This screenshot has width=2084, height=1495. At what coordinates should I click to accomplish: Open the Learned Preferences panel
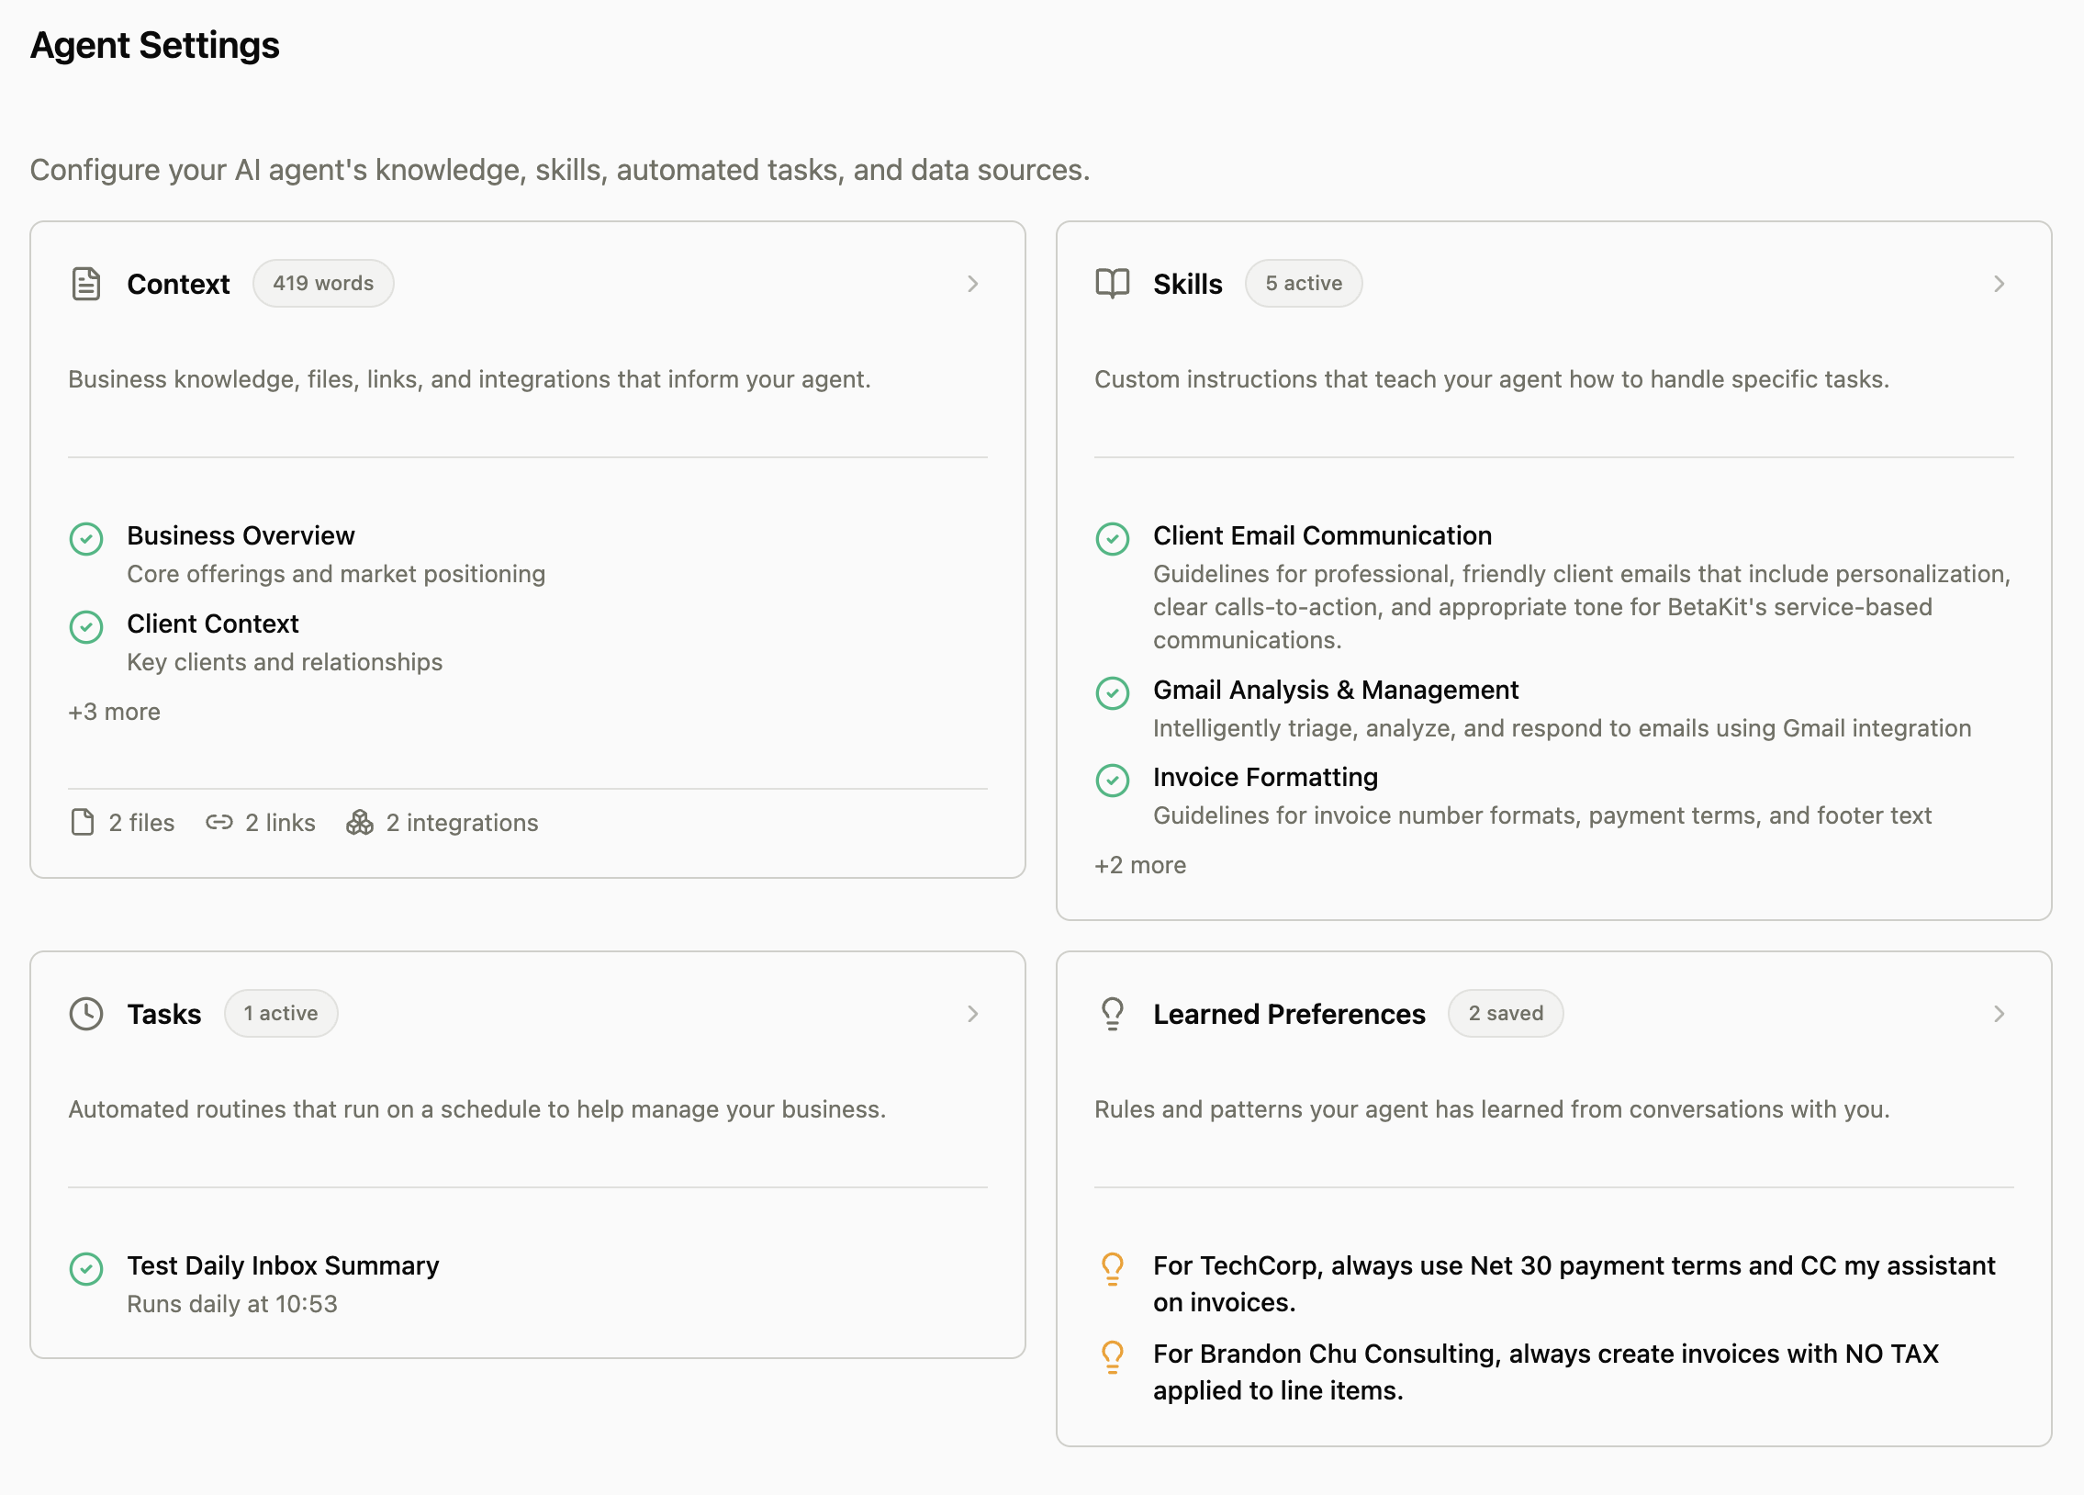click(2000, 1014)
